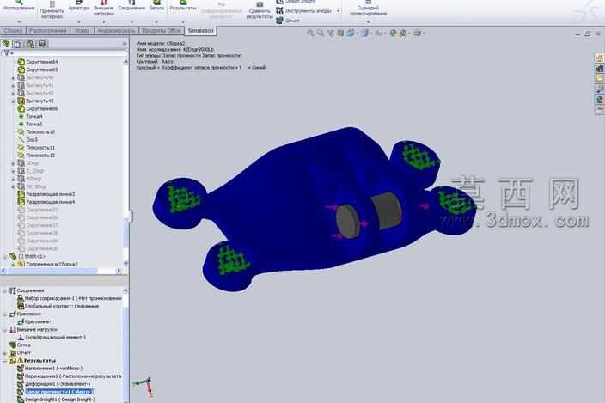Run the study with Запуск
This screenshot has height=403, width=605.
point(156,5)
